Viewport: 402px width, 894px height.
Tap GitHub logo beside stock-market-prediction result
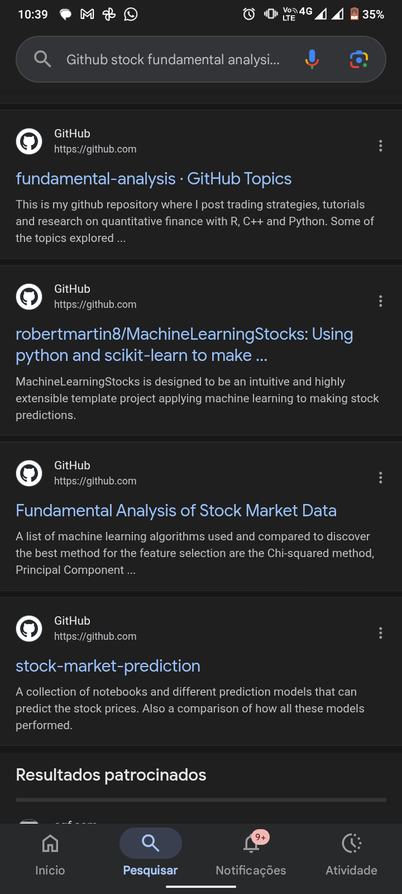point(29,629)
